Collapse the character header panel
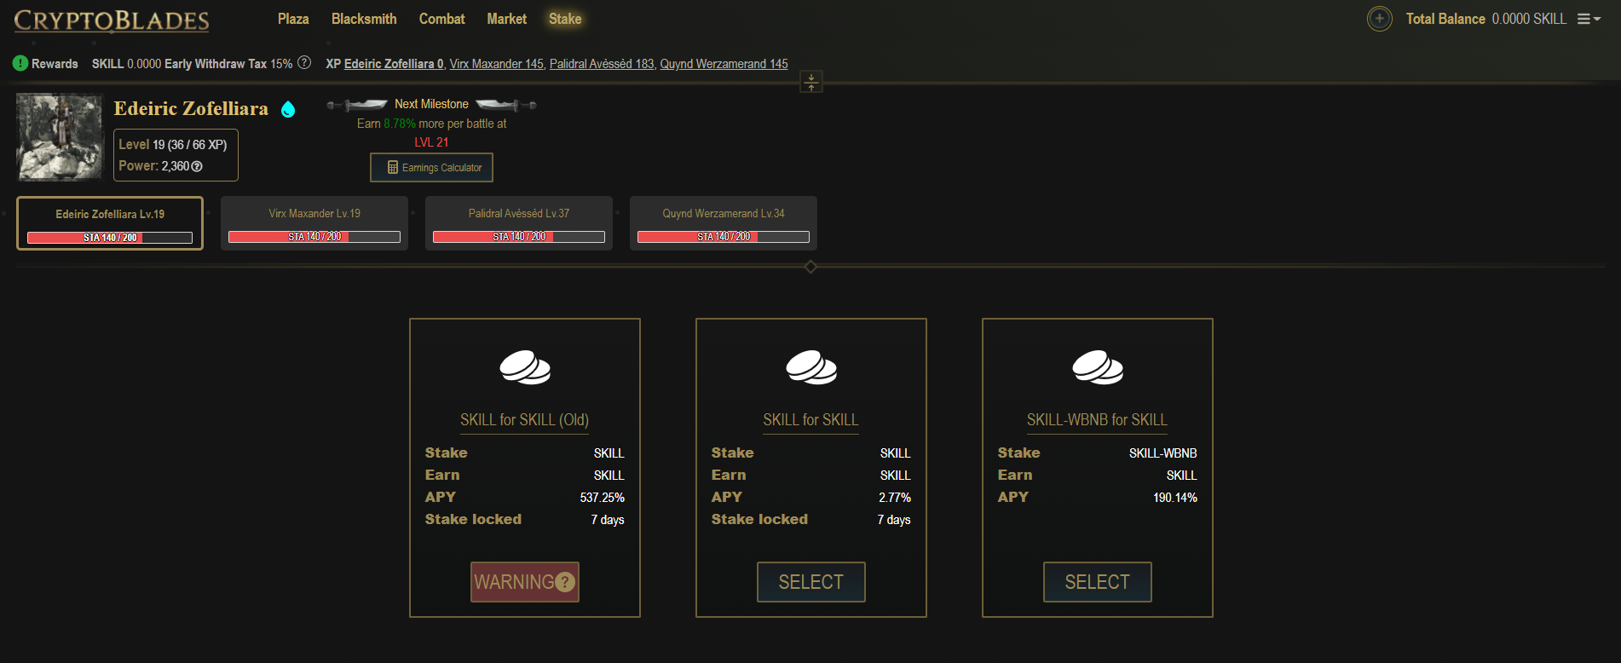This screenshot has width=1621, height=663. point(811,82)
